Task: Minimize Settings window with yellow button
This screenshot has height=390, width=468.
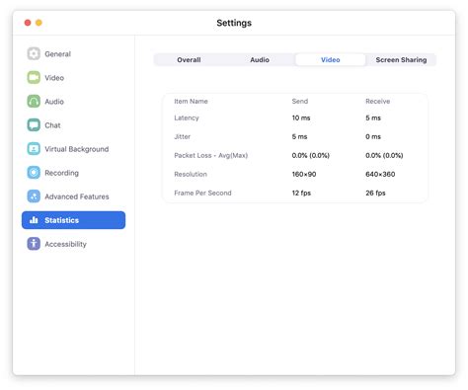Action: 39,23
